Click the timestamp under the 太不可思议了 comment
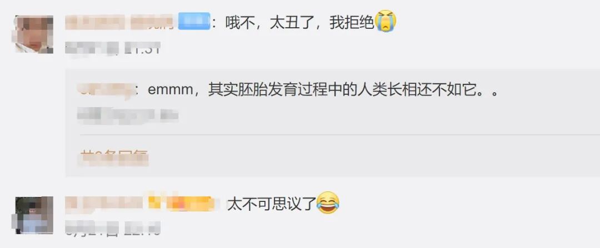This screenshot has width=600, height=248. [112, 229]
